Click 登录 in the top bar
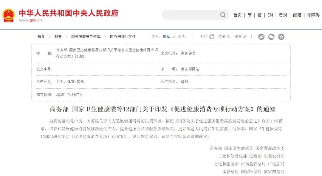The width and height of the screenshot is (322, 176). pyautogui.click(x=283, y=15)
